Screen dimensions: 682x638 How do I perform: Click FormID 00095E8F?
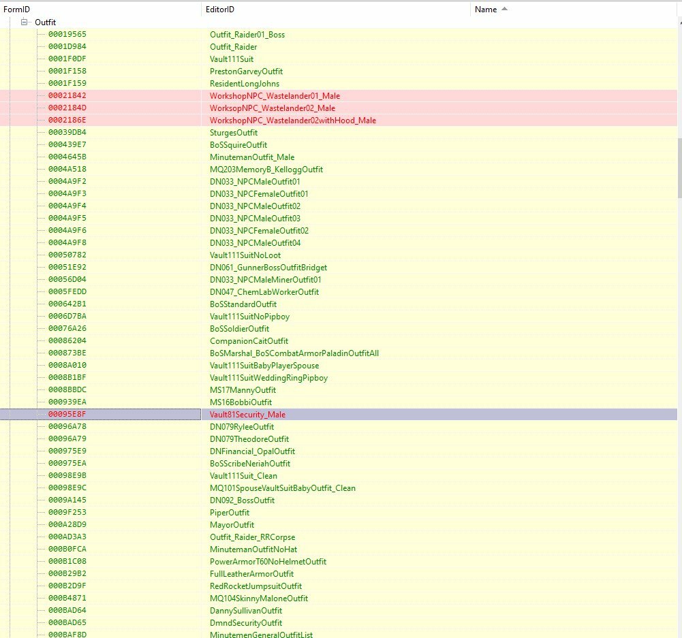67,414
